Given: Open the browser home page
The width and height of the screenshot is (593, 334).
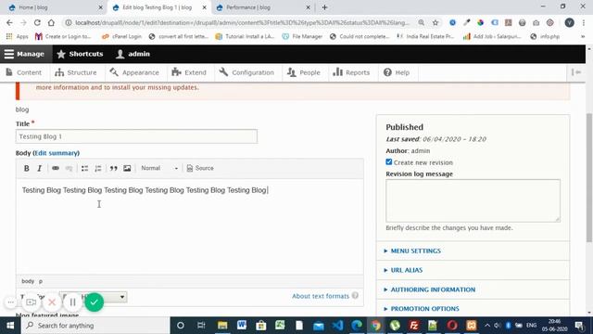Looking at the screenshot, I should (51, 22).
